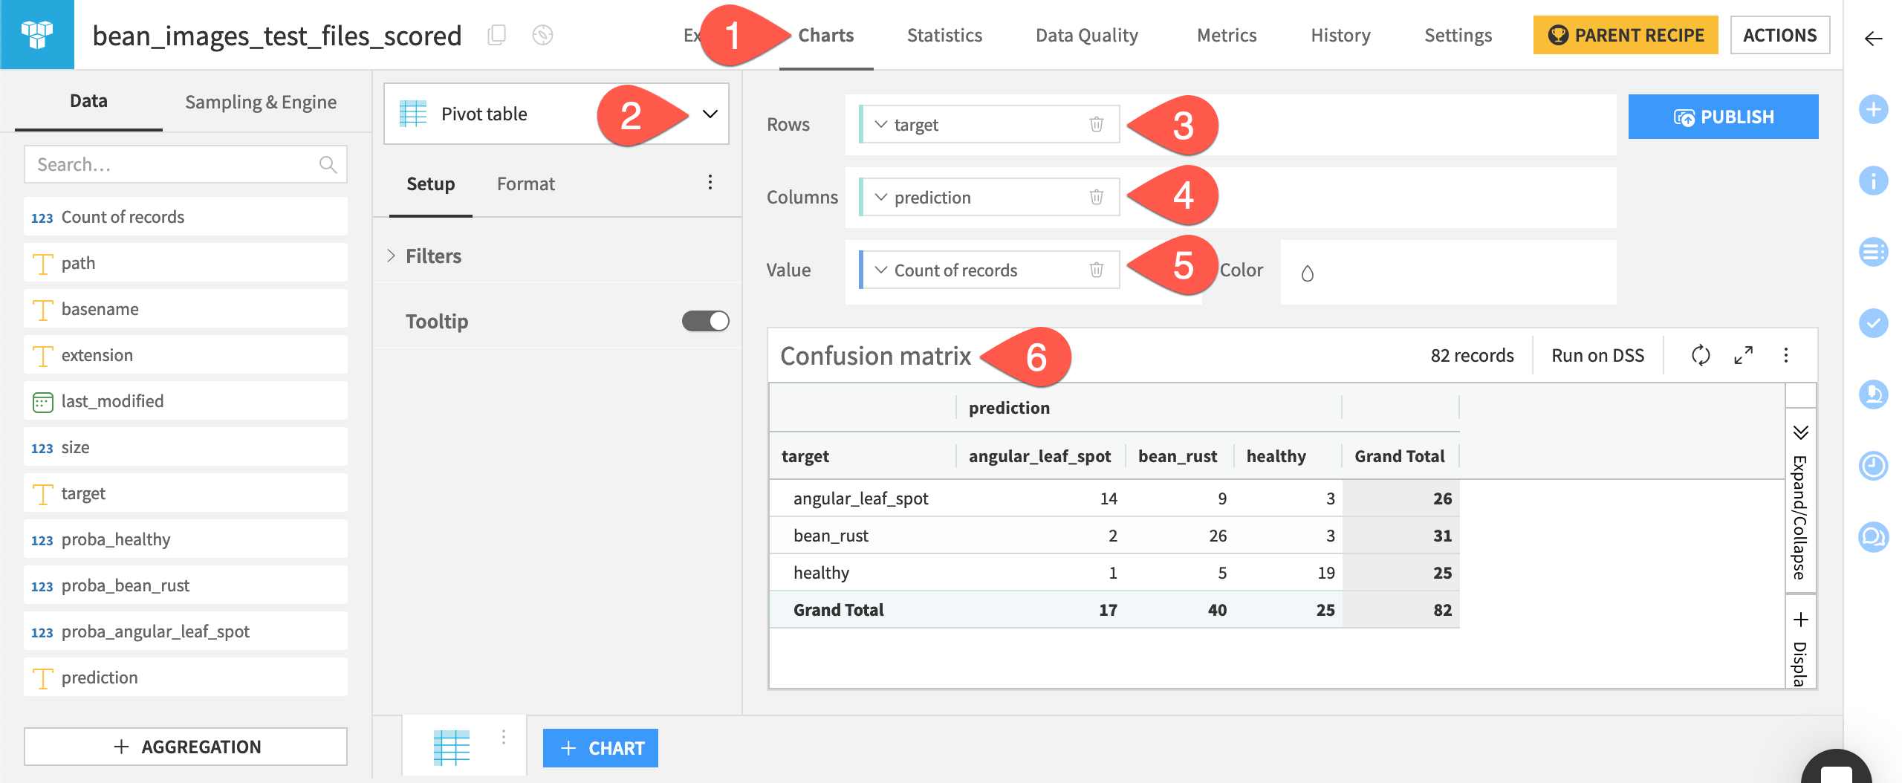
Task: Remove prediction from Columns using trash icon
Action: click(x=1097, y=197)
